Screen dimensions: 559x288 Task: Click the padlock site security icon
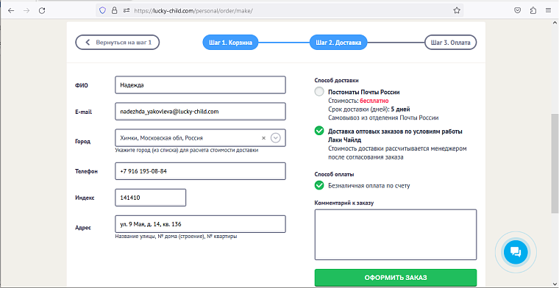(x=114, y=11)
